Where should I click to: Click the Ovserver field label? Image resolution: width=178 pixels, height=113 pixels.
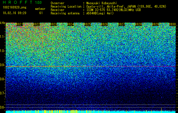click(57, 3)
